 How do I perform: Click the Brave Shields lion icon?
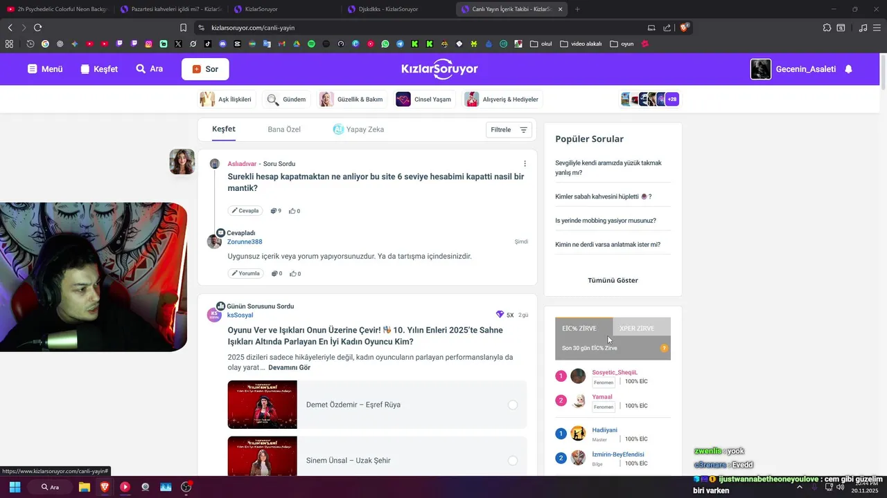click(685, 28)
